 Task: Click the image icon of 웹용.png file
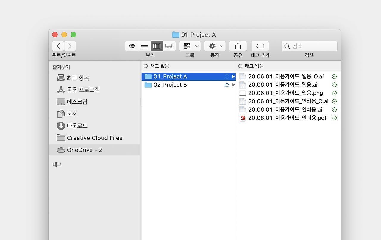pyautogui.click(x=243, y=93)
